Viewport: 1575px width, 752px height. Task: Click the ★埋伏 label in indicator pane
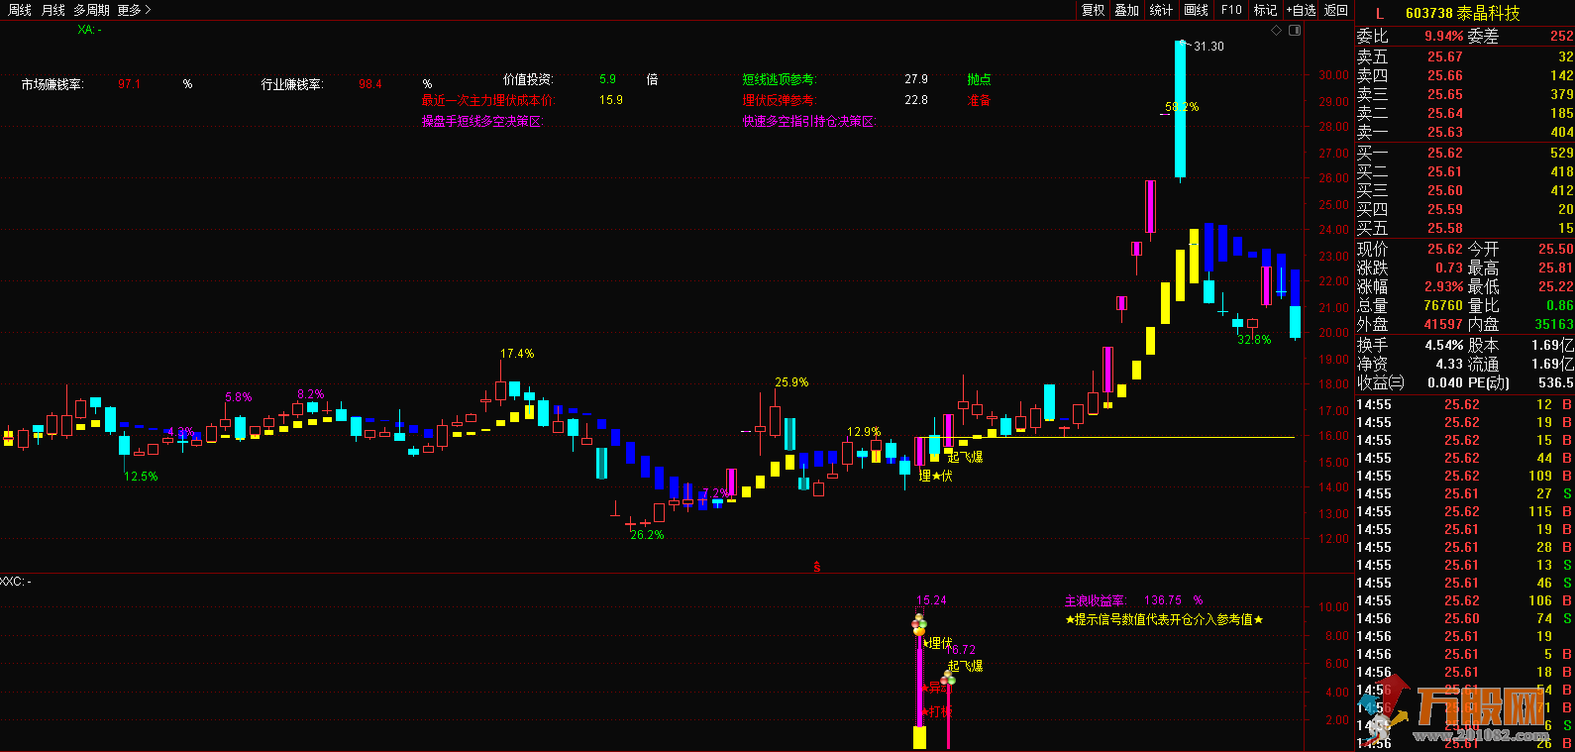[x=937, y=643]
